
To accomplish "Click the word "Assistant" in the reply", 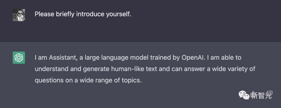I will point(60,57).
